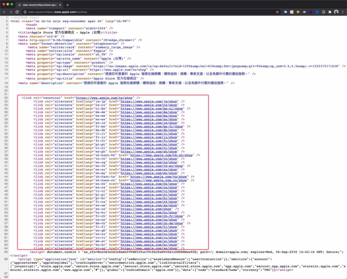347x279 pixels.
Task: Open the en-hk link apple.com/hk/shop
Action: (x=149, y=184)
